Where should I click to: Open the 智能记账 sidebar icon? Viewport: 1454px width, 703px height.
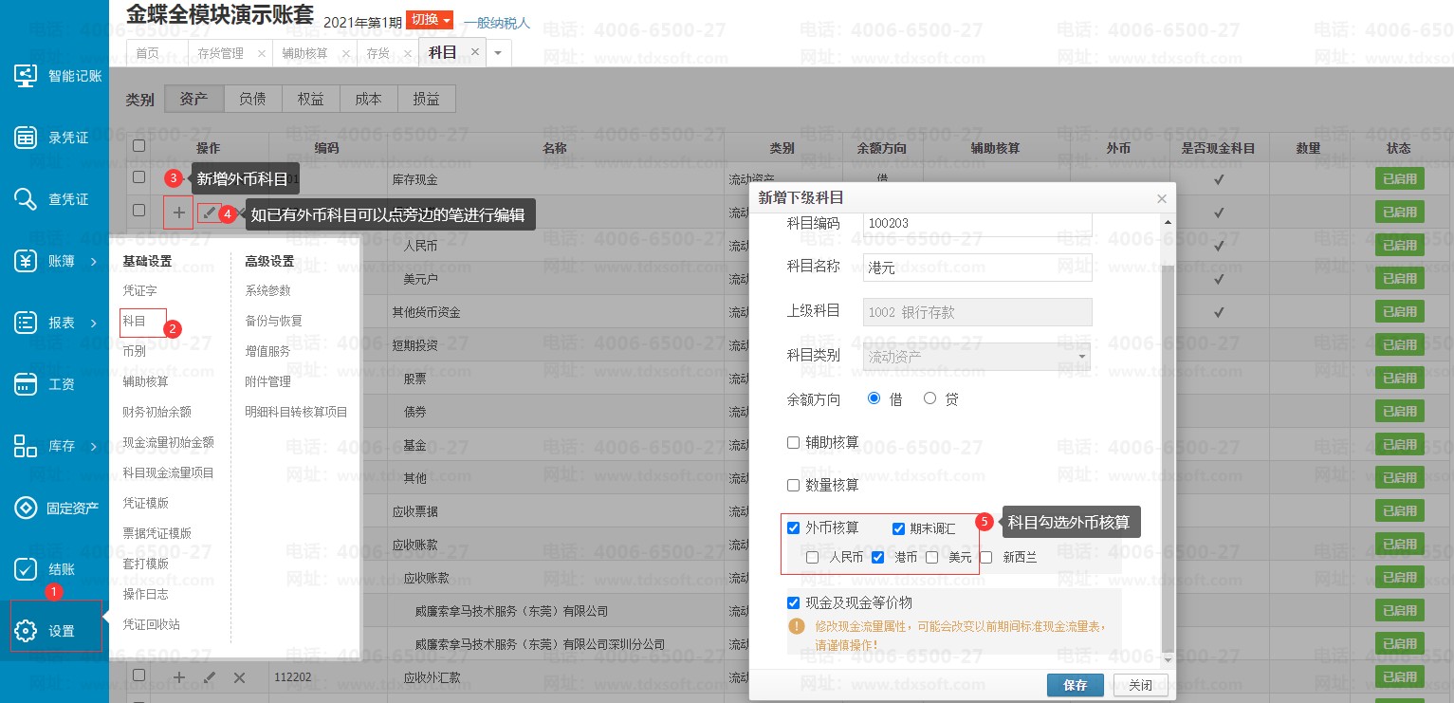pyautogui.click(x=26, y=76)
